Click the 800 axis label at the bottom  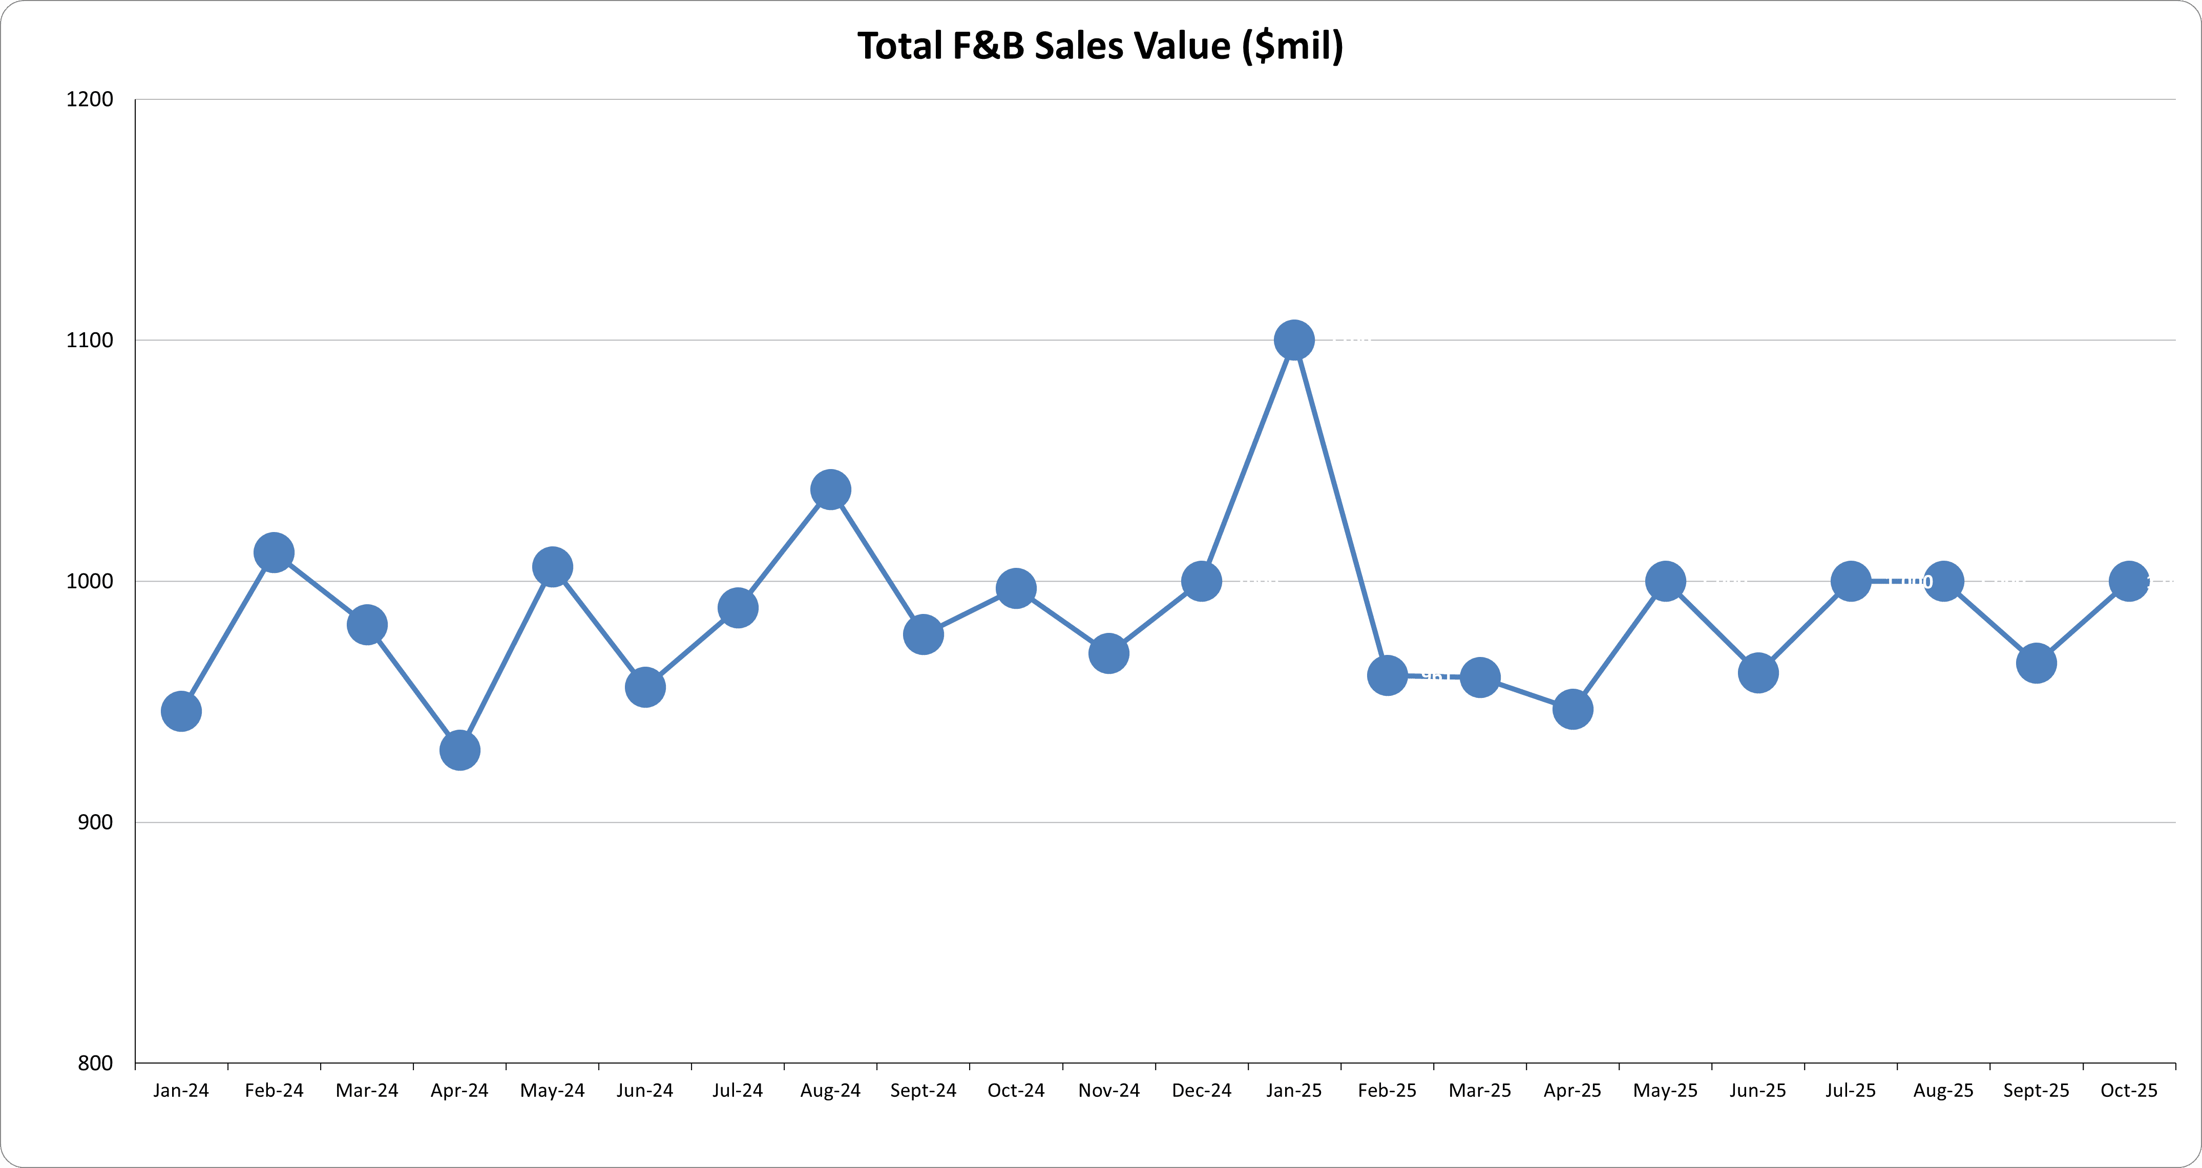point(95,1063)
